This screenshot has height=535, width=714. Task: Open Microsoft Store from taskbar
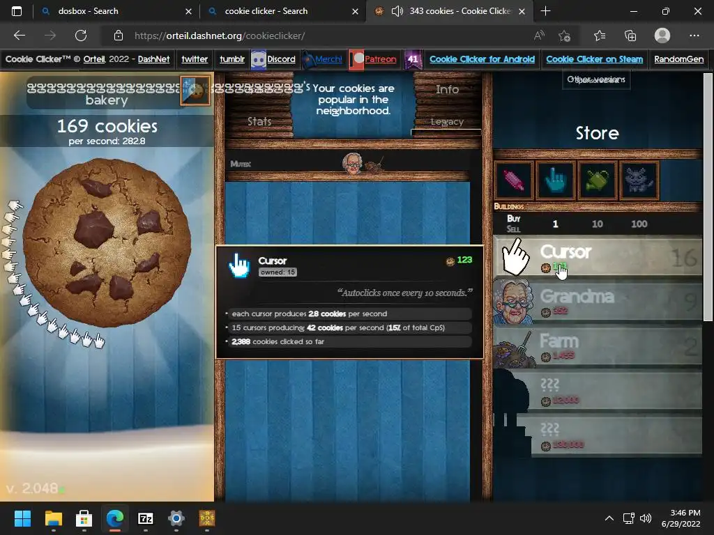coord(84,518)
